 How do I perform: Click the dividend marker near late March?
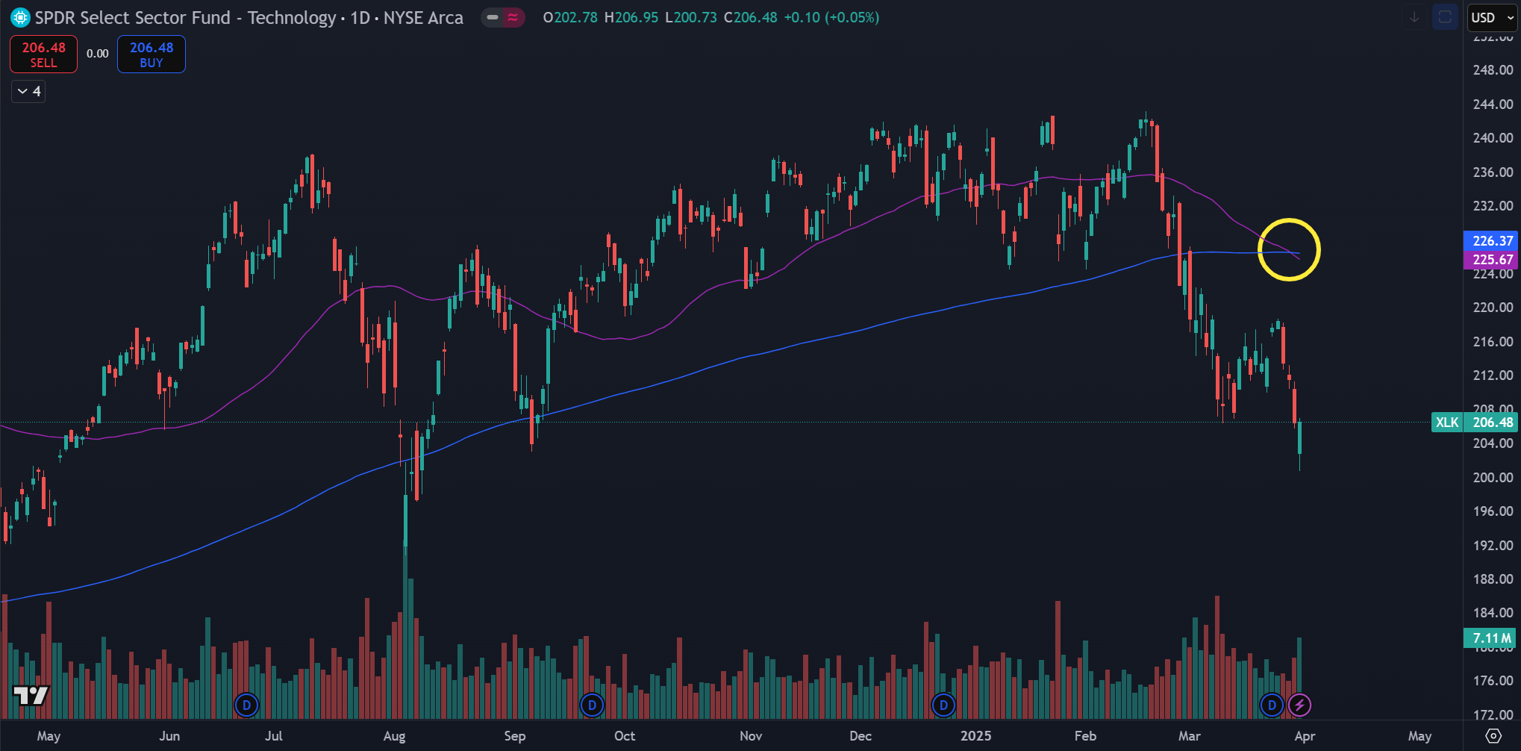coord(1272,705)
